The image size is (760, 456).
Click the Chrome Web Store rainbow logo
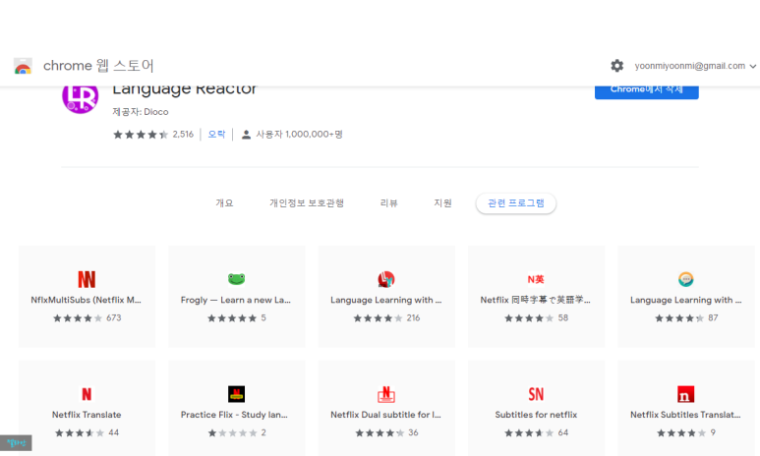[23, 66]
